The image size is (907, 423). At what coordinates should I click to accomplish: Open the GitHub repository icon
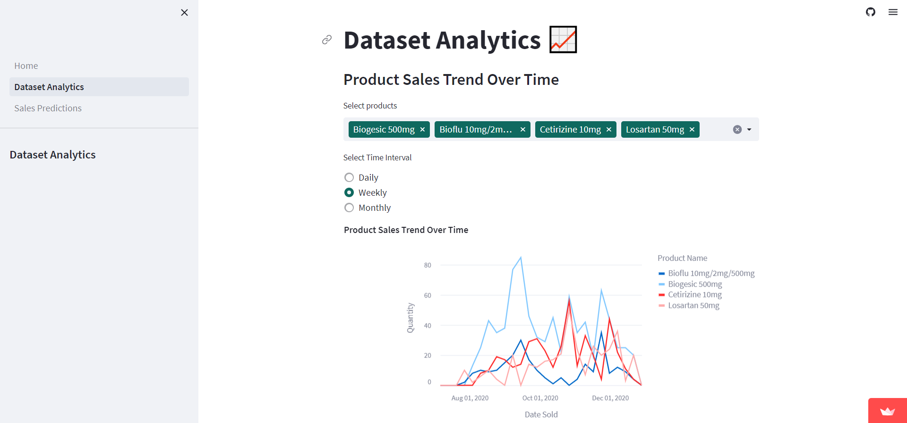click(871, 12)
